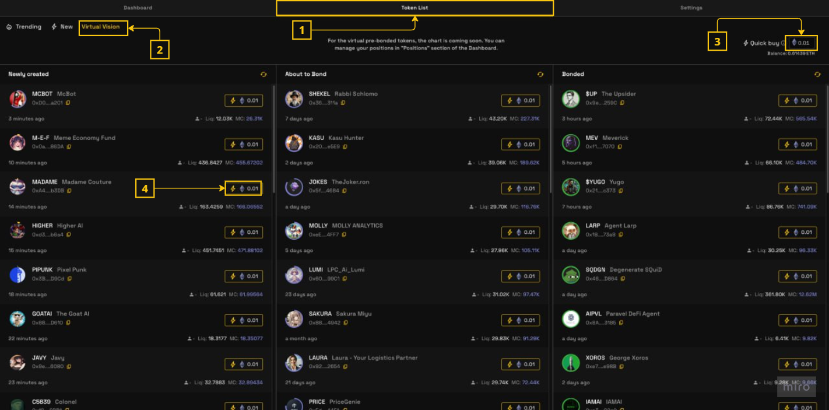The height and width of the screenshot is (410, 829).
Task: Click the Bonded column refresh icon
Action: click(817, 75)
